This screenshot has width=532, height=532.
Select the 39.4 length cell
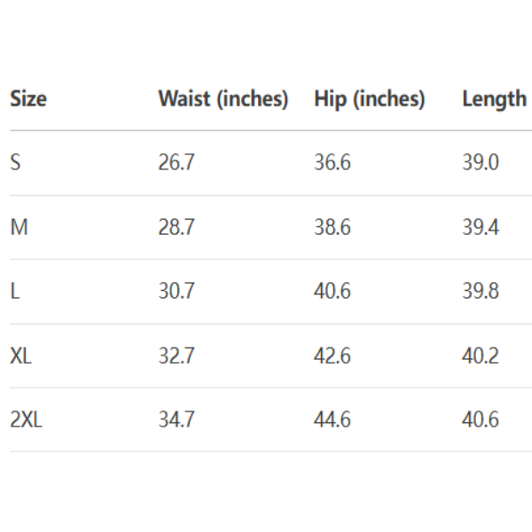click(x=481, y=228)
